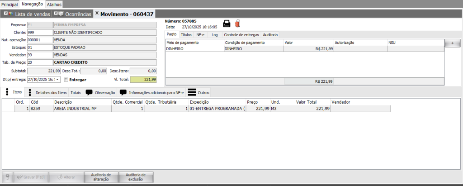Close the Lista de vendas tab

click(x=5, y=14)
